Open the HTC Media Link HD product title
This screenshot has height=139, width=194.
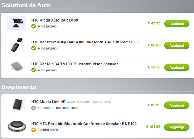48,102
